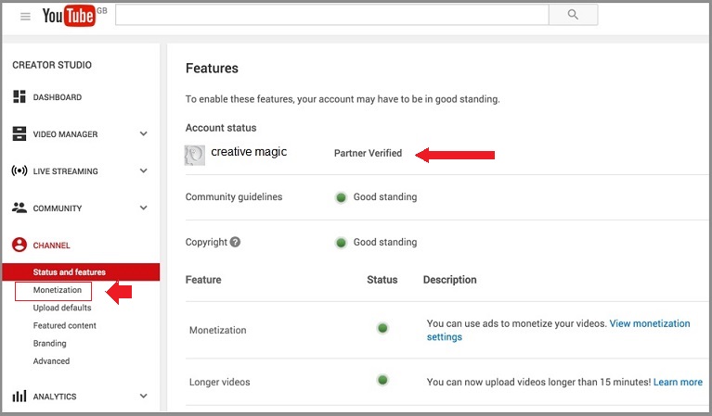Click the Community guidelines label

pos(234,197)
